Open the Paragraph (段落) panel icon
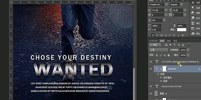 pyautogui.click(x=193, y=8)
